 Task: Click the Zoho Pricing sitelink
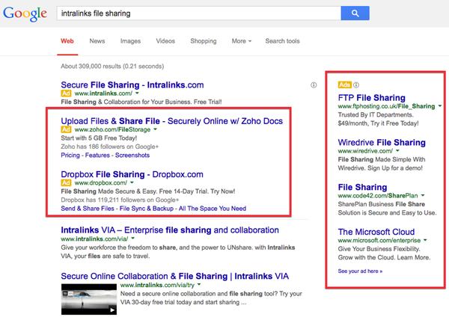[x=70, y=156]
